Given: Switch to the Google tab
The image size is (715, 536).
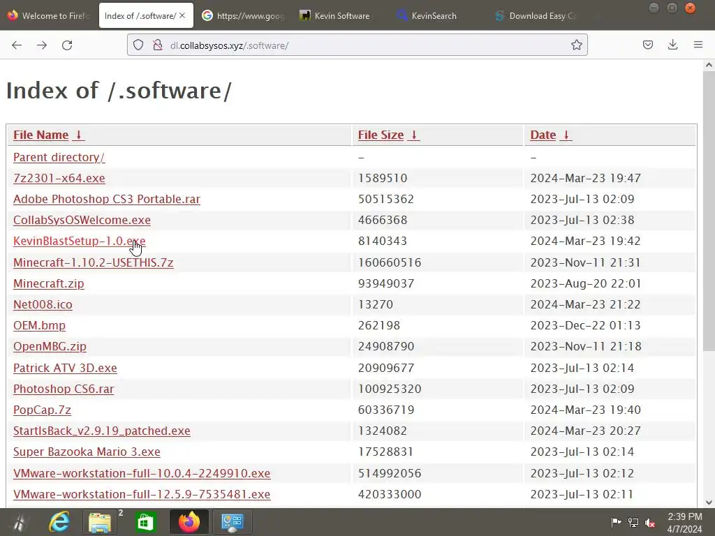Looking at the screenshot, I should click(x=244, y=15).
